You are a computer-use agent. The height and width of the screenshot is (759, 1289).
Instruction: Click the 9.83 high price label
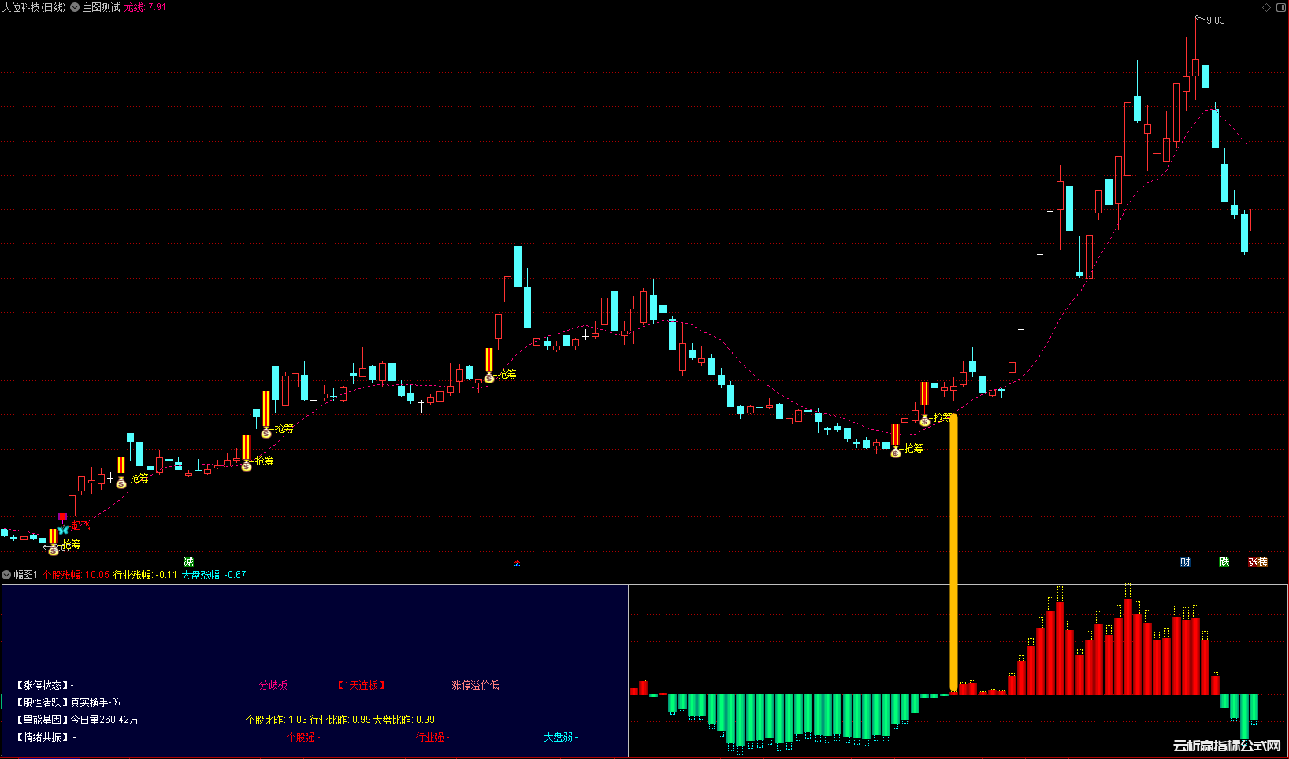tap(1216, 20)
